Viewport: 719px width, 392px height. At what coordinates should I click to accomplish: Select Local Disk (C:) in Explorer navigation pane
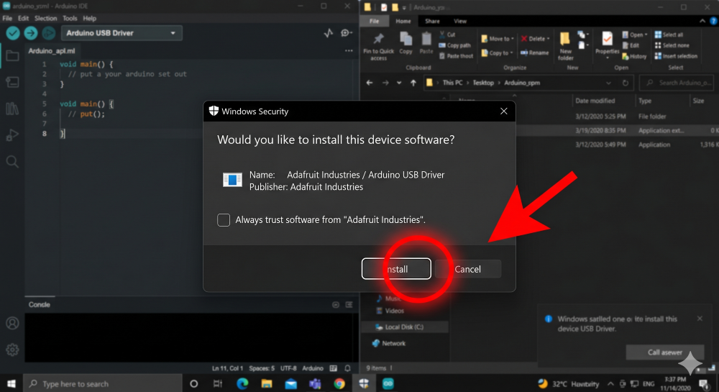[405, 327]
